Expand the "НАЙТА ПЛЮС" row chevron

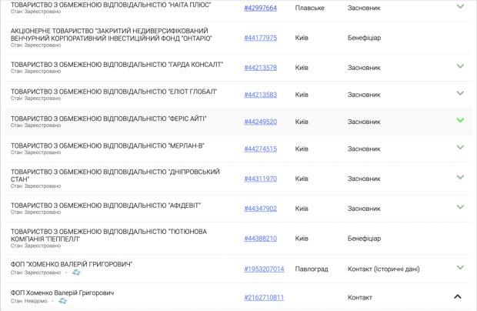tap(460, 6)
